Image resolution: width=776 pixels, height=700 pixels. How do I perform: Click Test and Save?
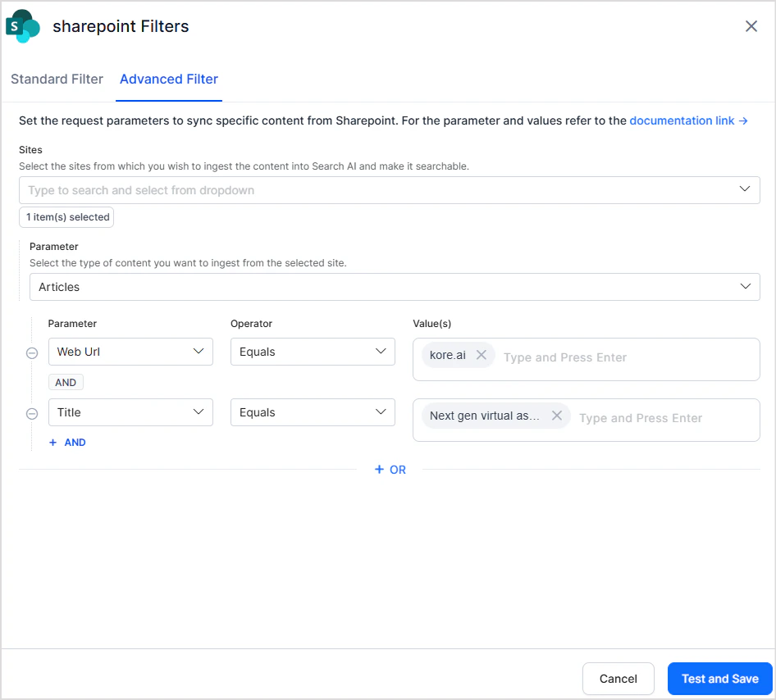click(x=719, y=679)
